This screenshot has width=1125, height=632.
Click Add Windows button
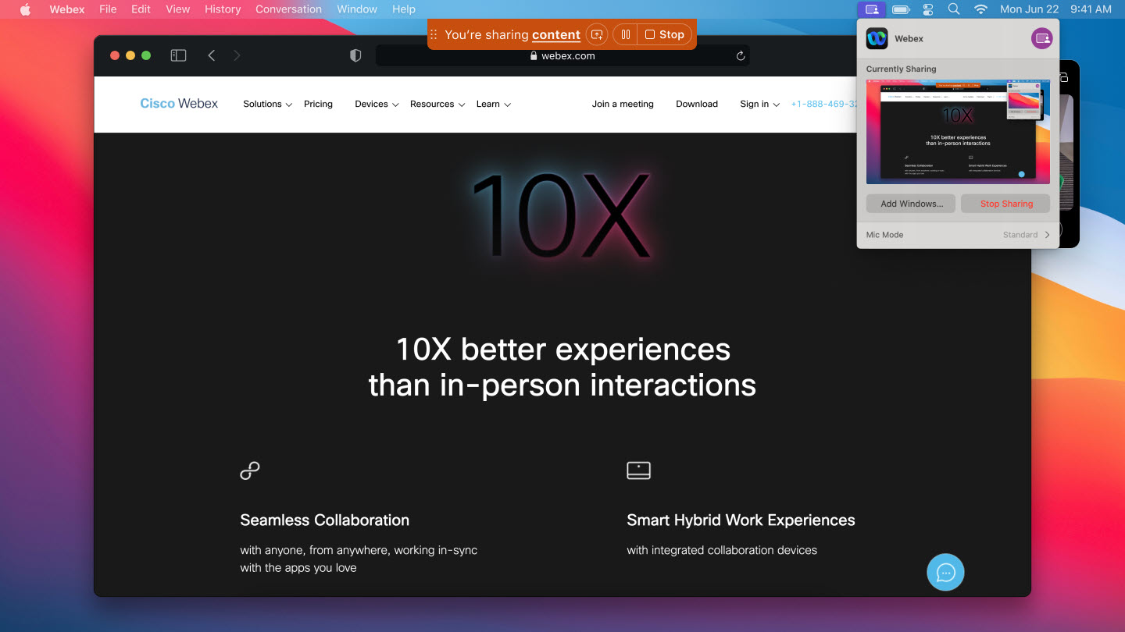point(911,204)
